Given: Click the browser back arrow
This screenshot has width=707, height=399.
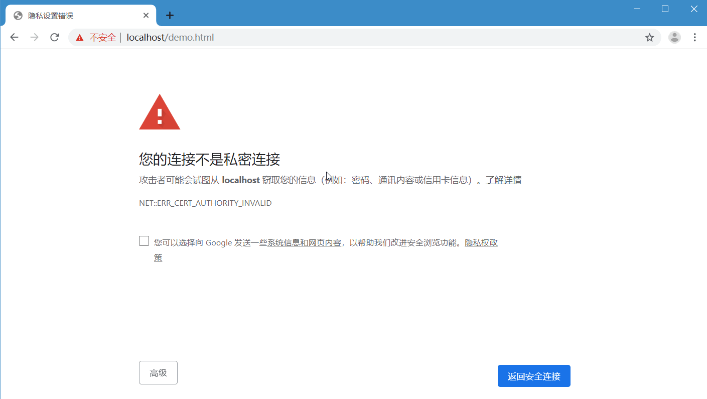Looking at the screenshot, I should click(14, 37).
